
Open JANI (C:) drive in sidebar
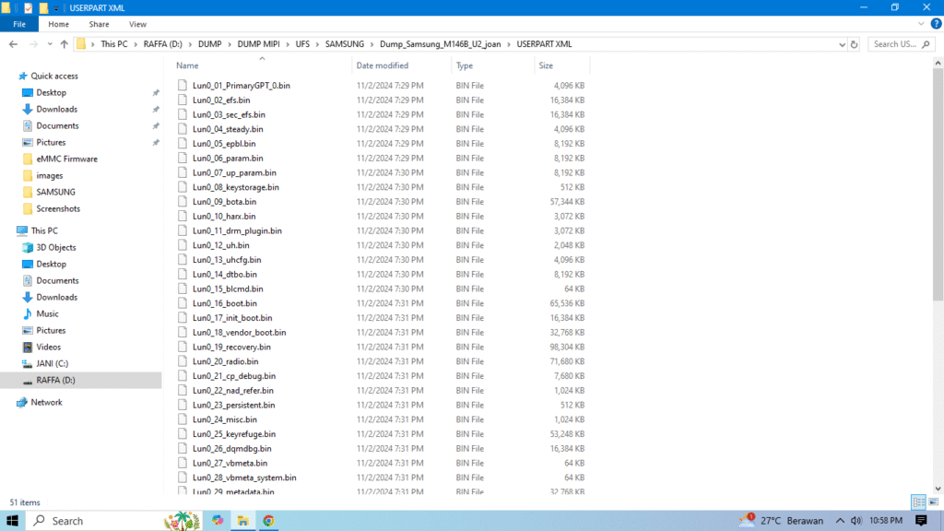[52, 363]
